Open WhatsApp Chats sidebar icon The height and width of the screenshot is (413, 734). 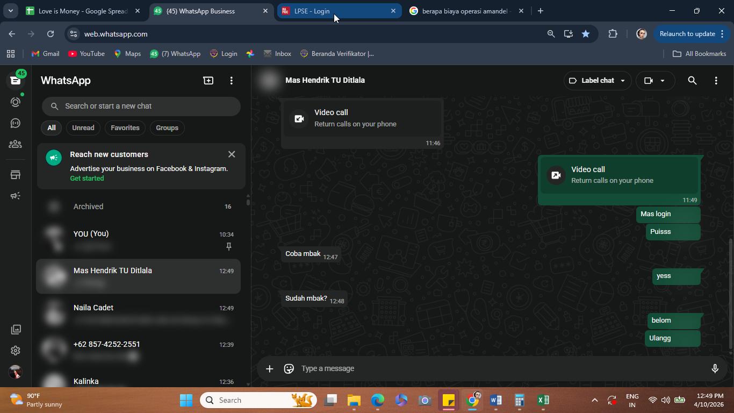16,80
